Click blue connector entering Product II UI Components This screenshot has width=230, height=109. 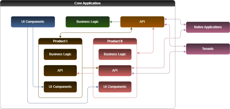pos(93,87)
